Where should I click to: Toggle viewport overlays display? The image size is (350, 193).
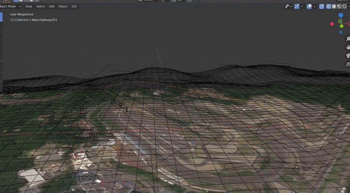[x=309, y=6]
